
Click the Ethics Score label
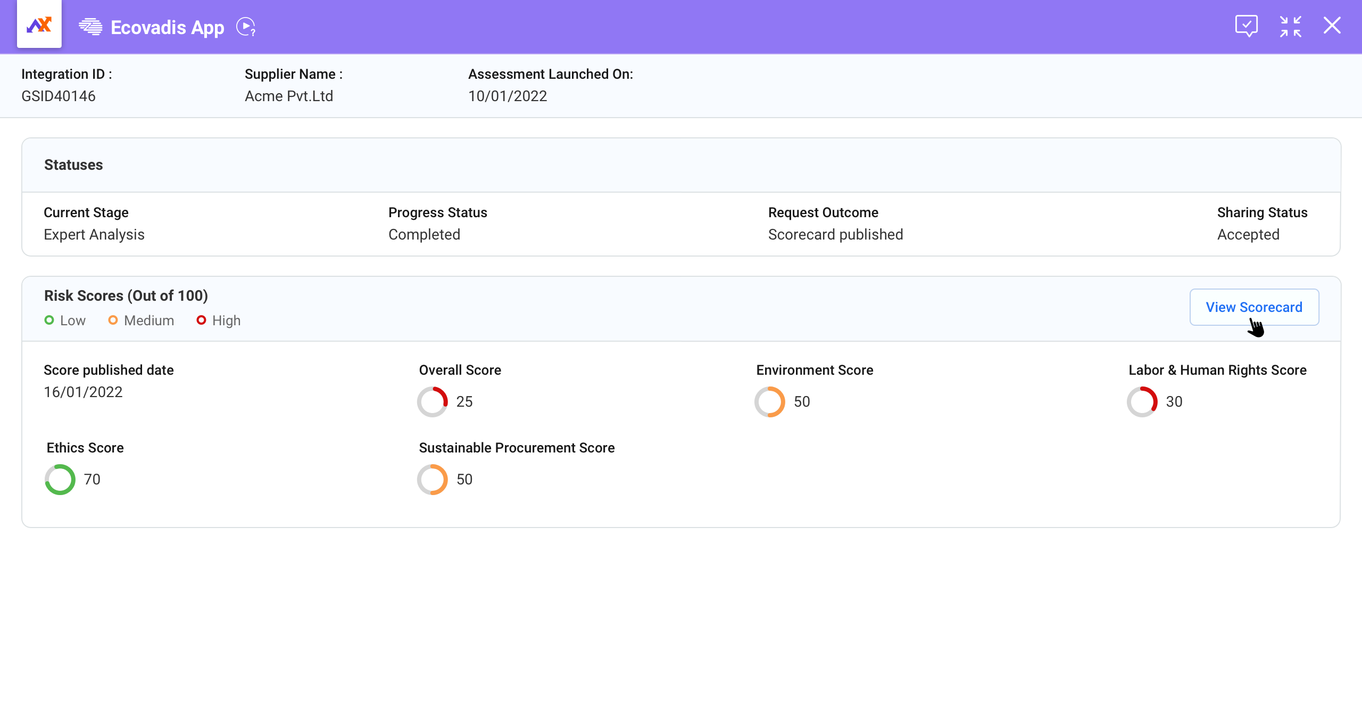coord(85,448)
